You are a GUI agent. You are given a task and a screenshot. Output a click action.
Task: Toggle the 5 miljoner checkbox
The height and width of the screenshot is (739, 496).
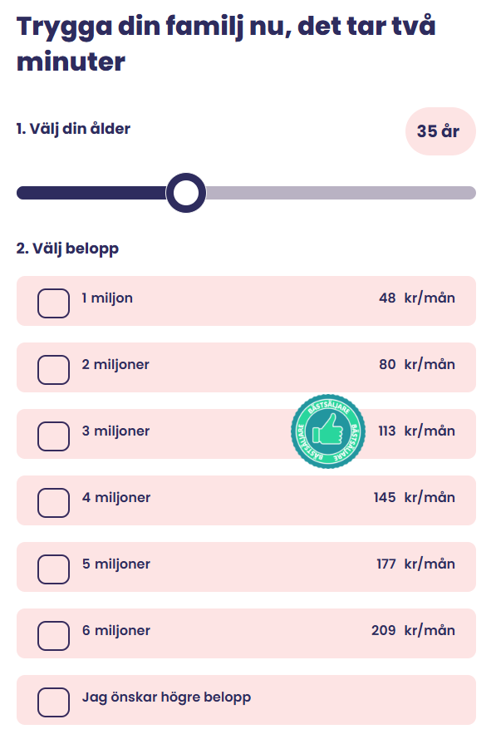[x=54, y=569]
